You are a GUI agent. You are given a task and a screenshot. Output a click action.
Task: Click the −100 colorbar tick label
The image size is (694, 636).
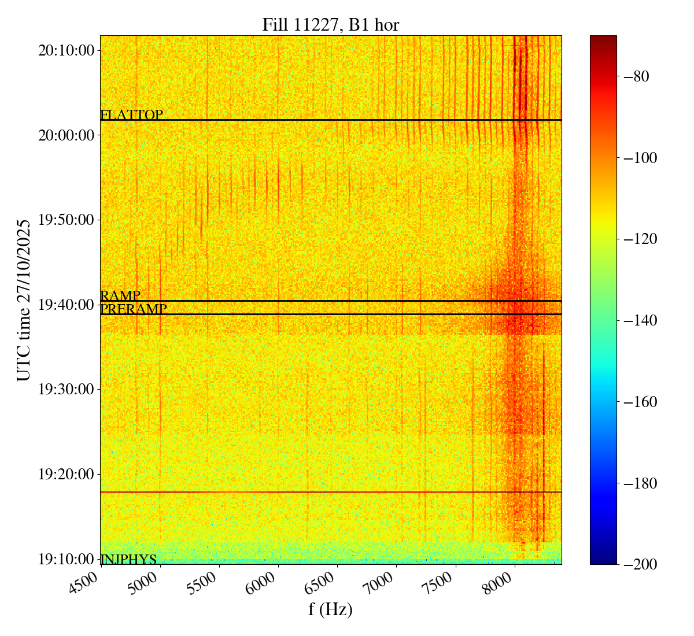click(641, 158)
